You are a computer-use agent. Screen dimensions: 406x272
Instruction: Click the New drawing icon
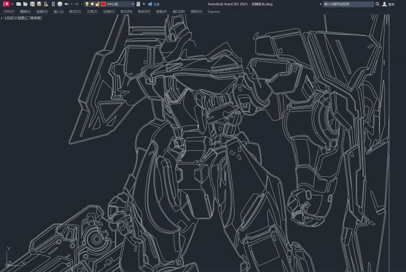click(x=19, y=4)
